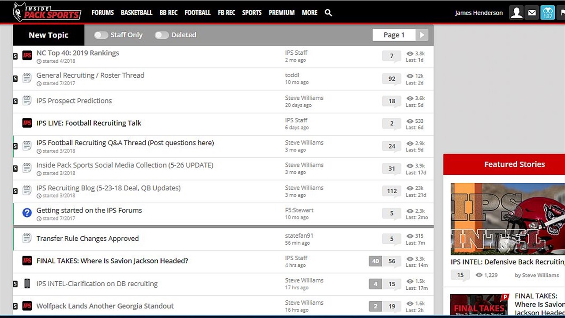Open author F5:Stewart profile
Screen dimensions: 565x318
coord(299,210)
